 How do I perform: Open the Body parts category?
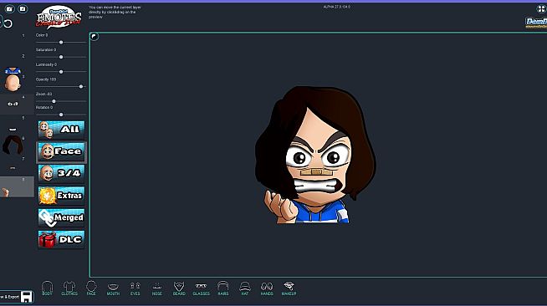(47, 288)
